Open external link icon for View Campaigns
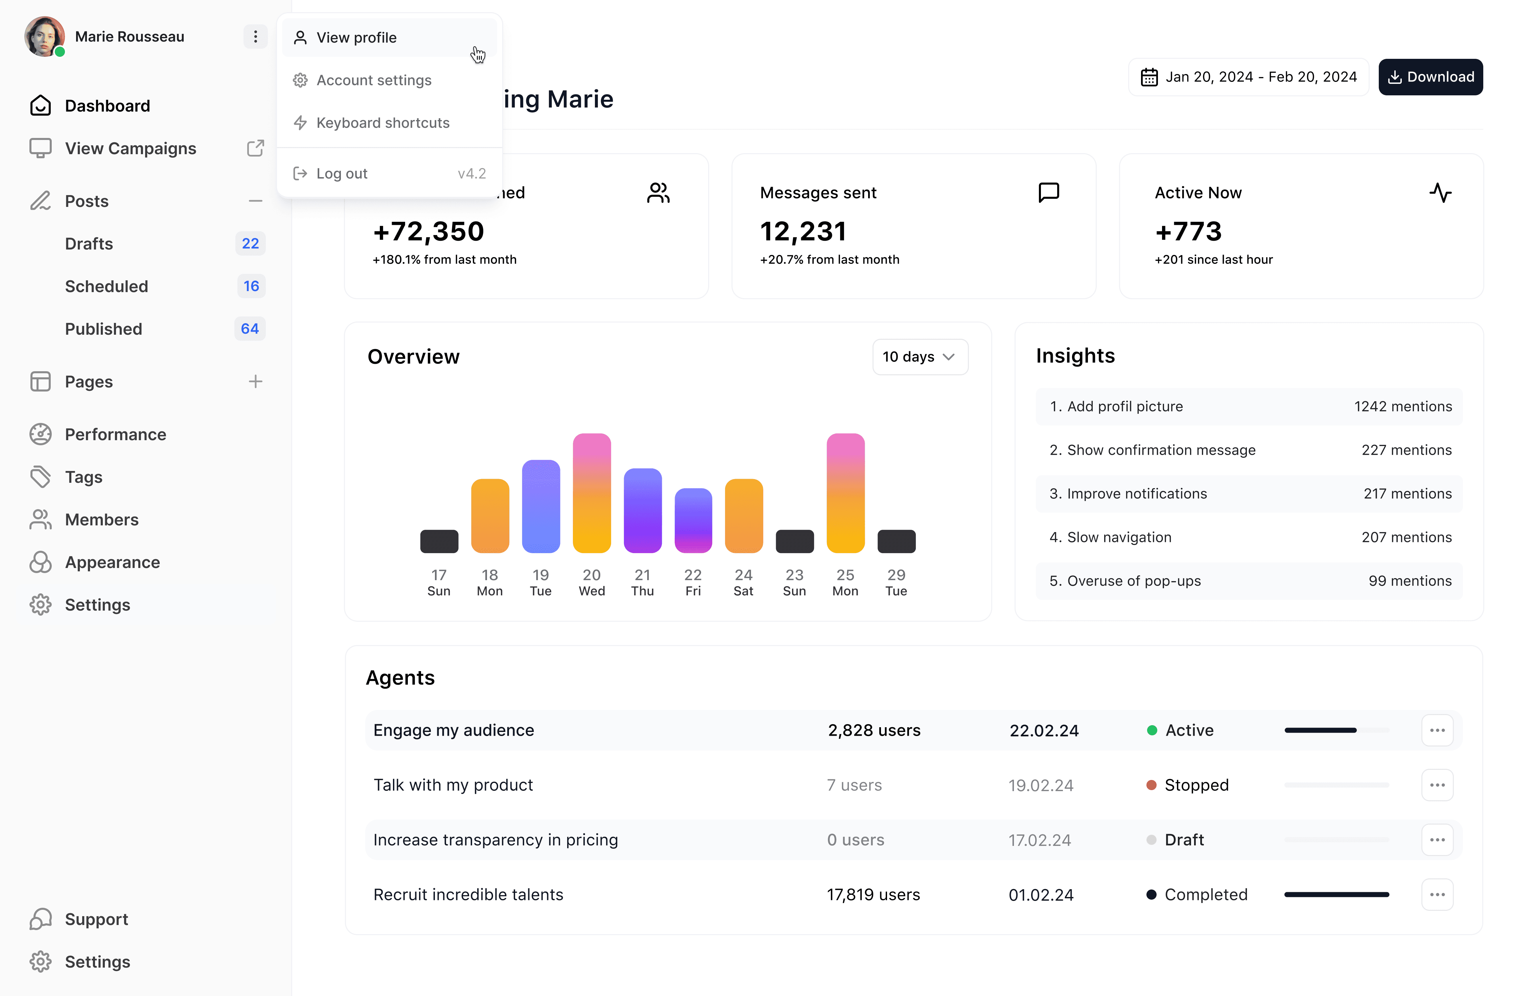Screen dimensions: 1534x996 [x=255, y=148]
